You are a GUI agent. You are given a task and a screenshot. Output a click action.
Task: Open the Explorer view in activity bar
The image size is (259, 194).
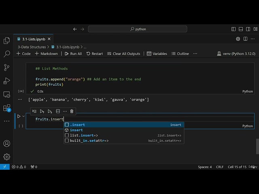coord(6,40)
